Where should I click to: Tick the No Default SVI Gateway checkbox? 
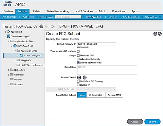tap(78, 81)
